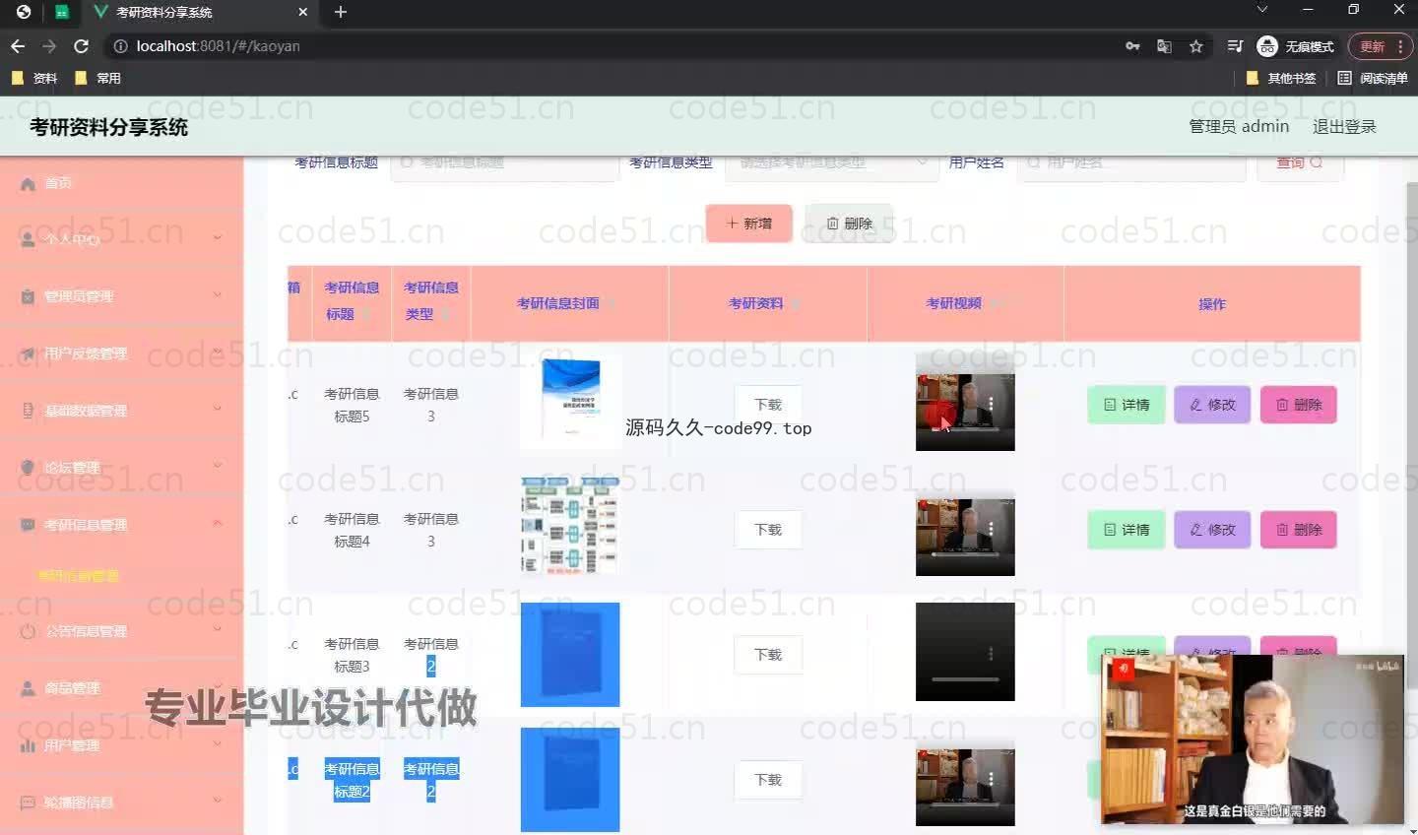Reload the page with browser refresh icon

81,46
